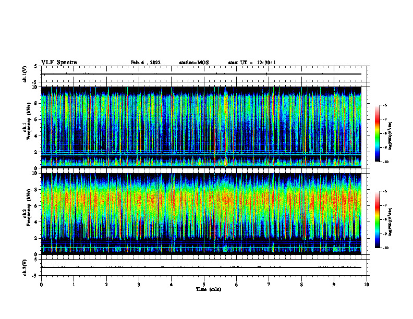Click the "5" volt tick on ch.3(V) axis
The width and height of the screenshot is (413, 319).
point(36,260)
